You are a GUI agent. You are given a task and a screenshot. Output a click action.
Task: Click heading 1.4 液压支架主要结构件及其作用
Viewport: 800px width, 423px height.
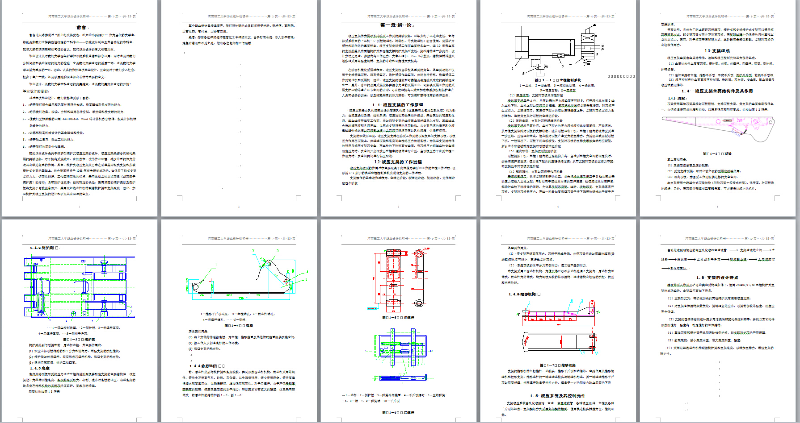(x=717, y=91)
